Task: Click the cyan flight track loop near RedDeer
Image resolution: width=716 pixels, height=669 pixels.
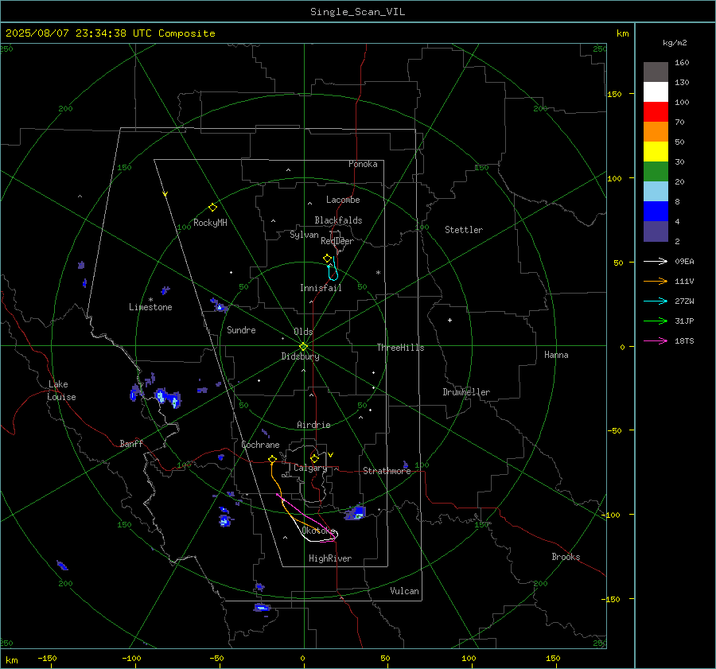Action: 333,270
